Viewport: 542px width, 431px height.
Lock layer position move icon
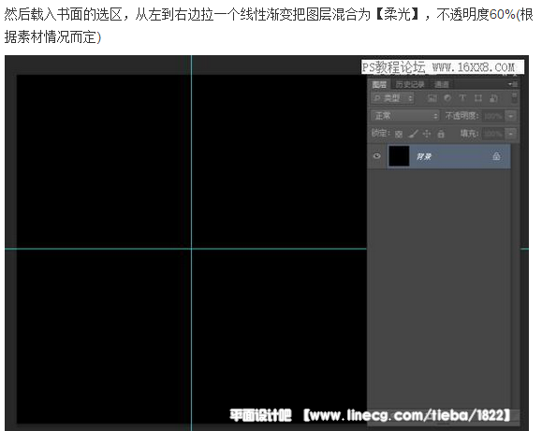427,134
